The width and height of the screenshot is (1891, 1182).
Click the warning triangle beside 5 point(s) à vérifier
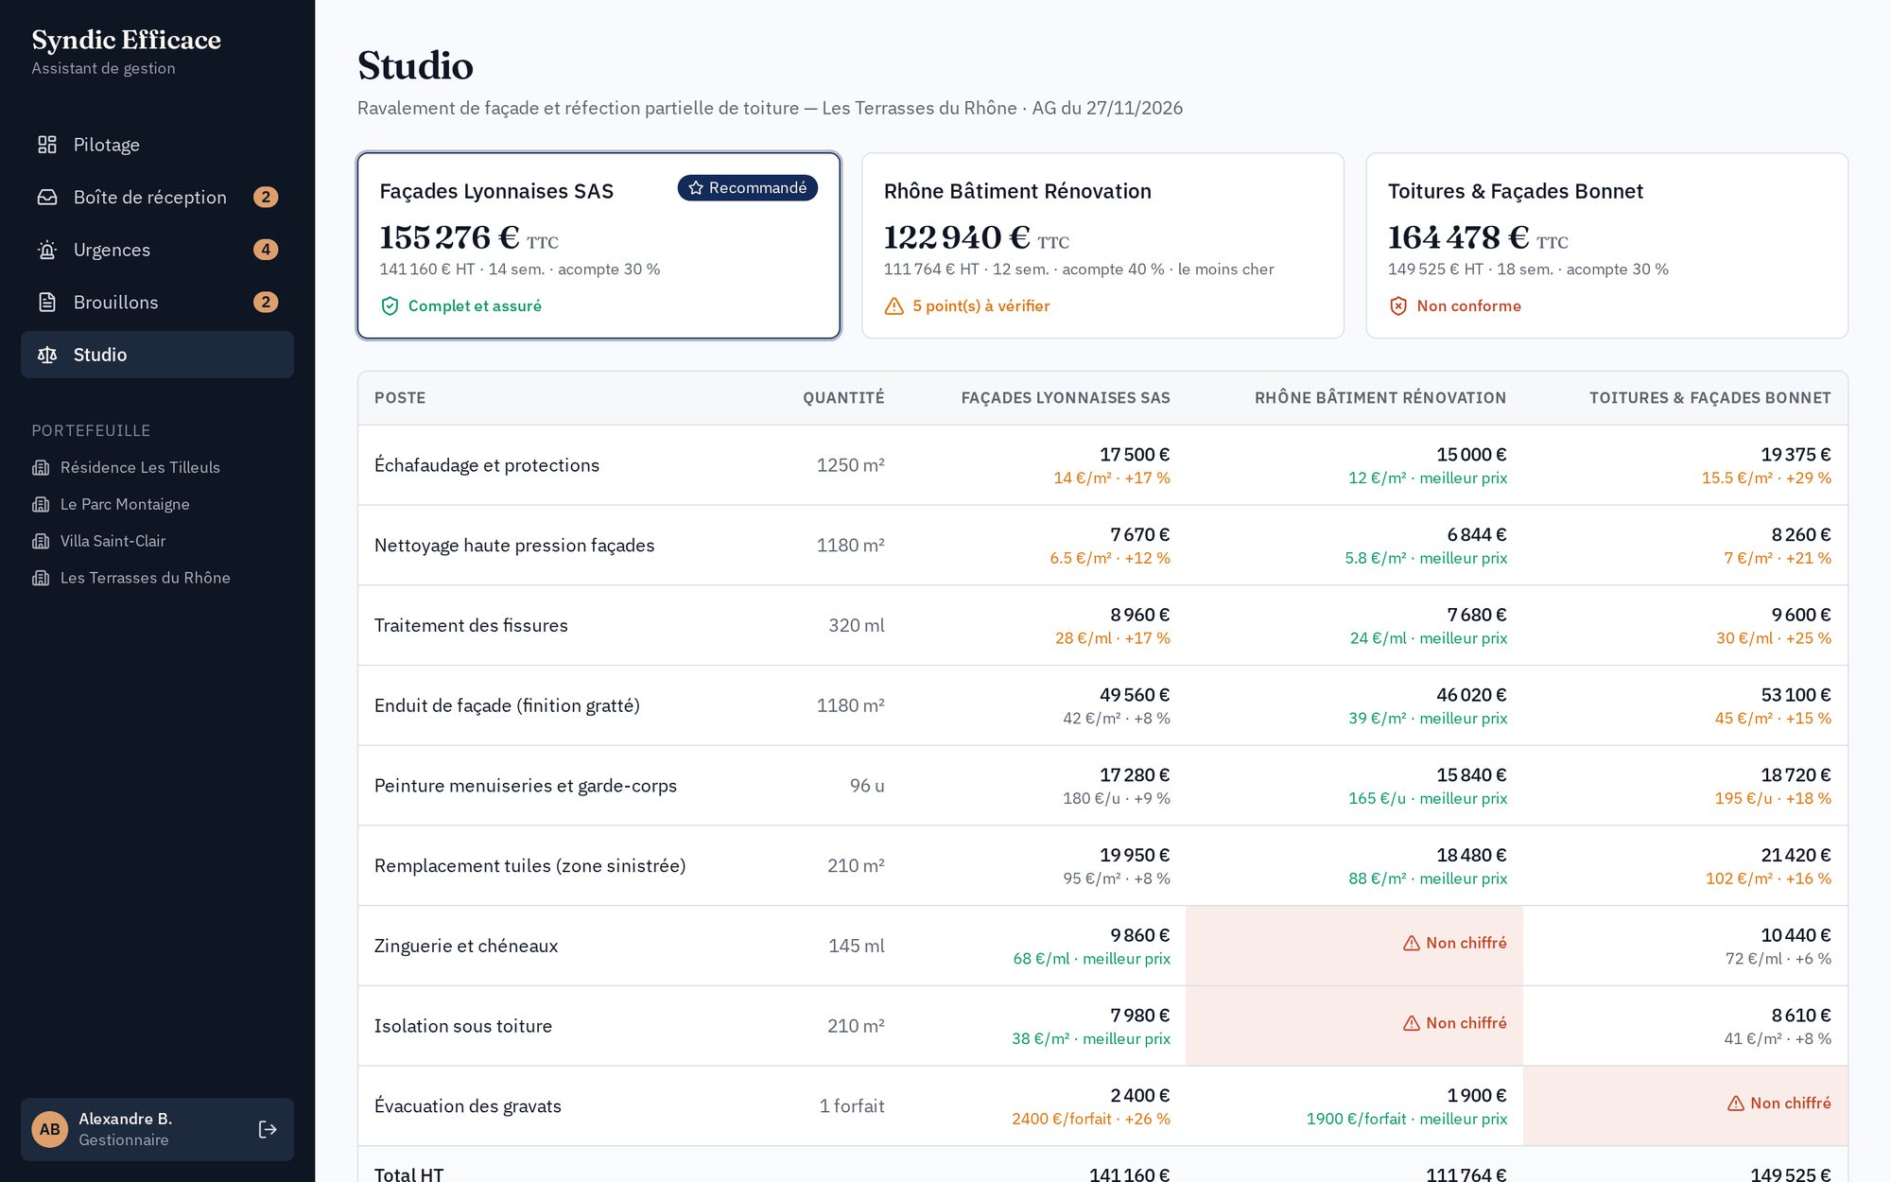pyautogui.click(x=893, y=305)
